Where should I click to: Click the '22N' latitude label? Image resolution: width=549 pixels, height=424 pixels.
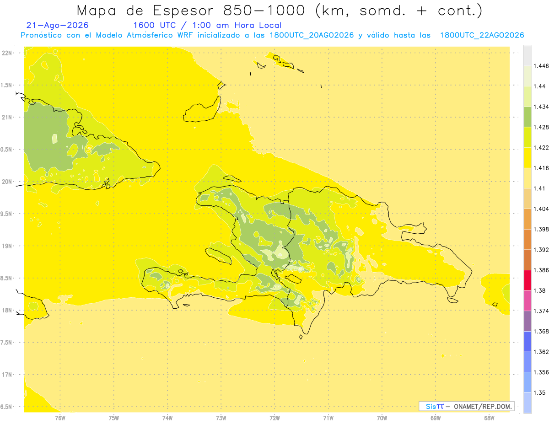8,53
